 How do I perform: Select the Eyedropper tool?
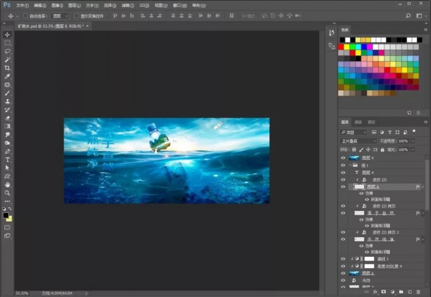[7, 76]
